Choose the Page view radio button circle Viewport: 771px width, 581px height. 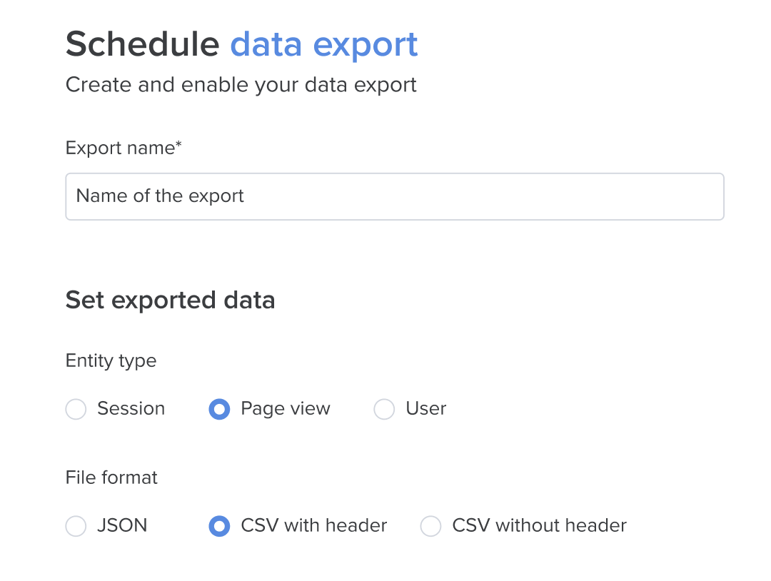(219, 409)
